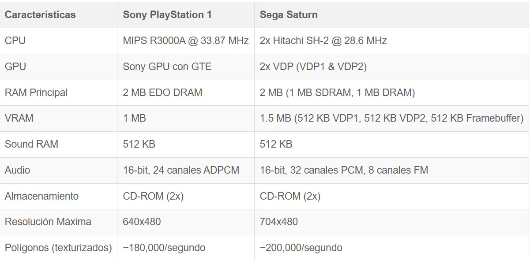
Task: Click the Sony GPU con GTE cell
Action: pyautogui.click(x=167, y=67)
